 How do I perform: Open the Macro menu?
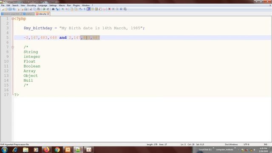(x=62, y=6)
